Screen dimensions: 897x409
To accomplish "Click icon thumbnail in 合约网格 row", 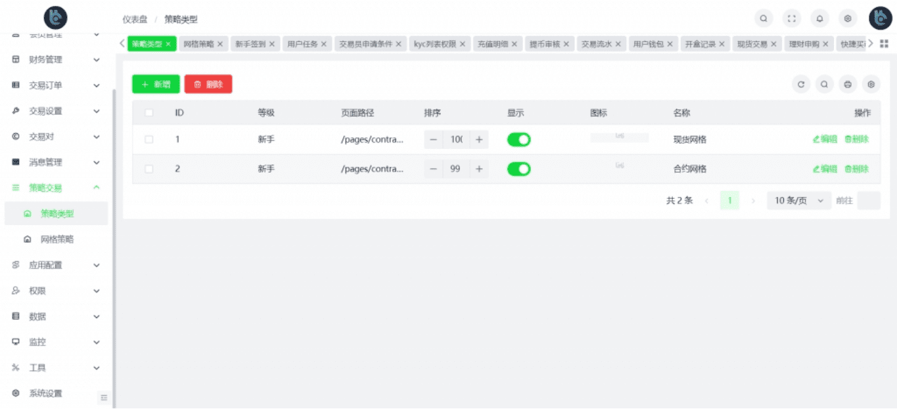I will point(620,165).
